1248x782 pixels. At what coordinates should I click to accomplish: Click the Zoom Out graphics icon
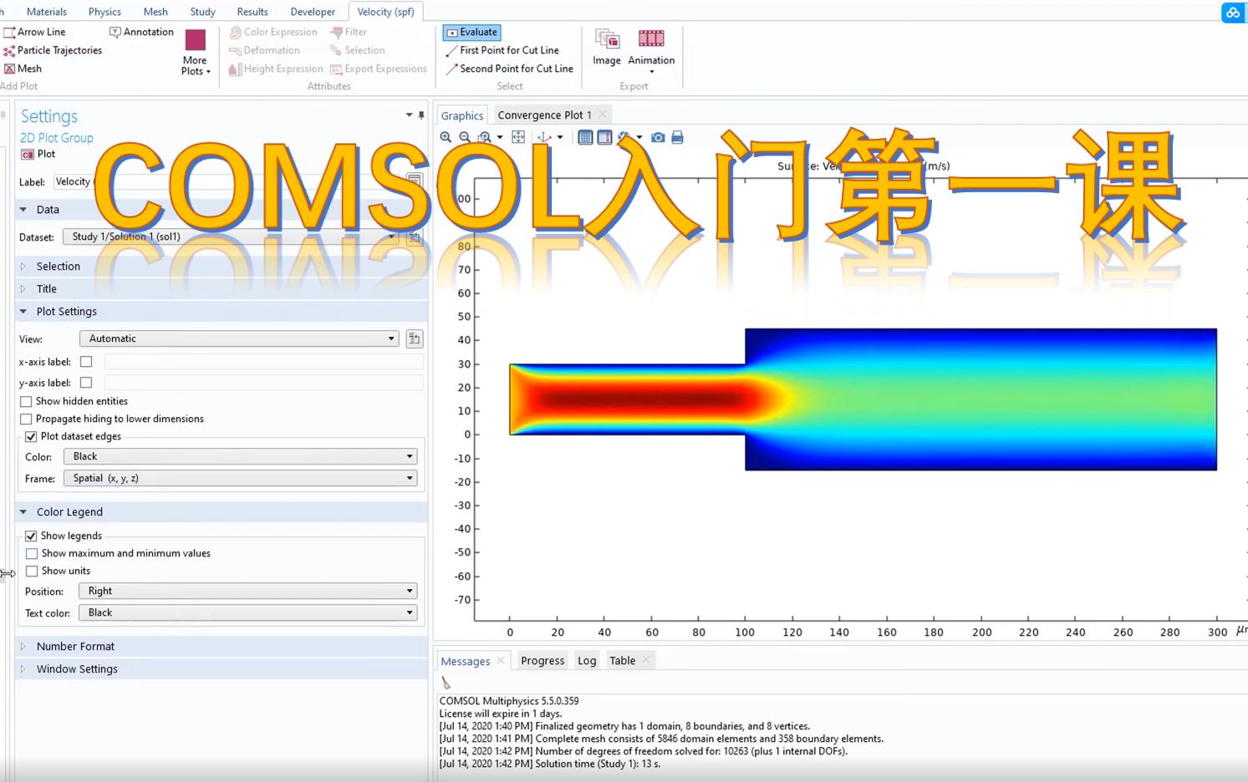(x=465, y=137)
